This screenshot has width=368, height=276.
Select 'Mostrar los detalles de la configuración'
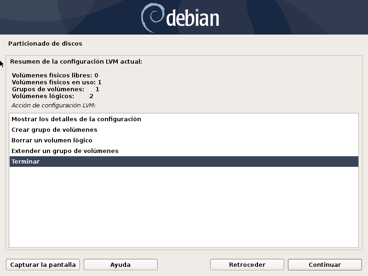[x=76, y=119]
